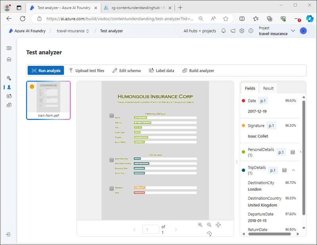Click the Signature field p.1 badge
The width and height of the screenshot is (317, 245).
271,126
